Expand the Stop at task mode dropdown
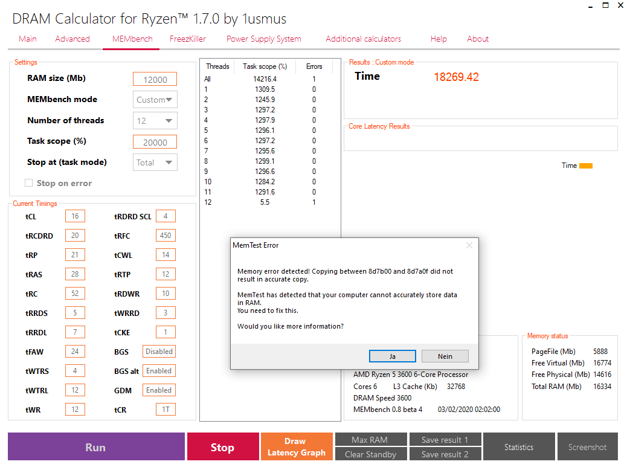The height and width of the screenshot is (473, 630). (155, 162)
